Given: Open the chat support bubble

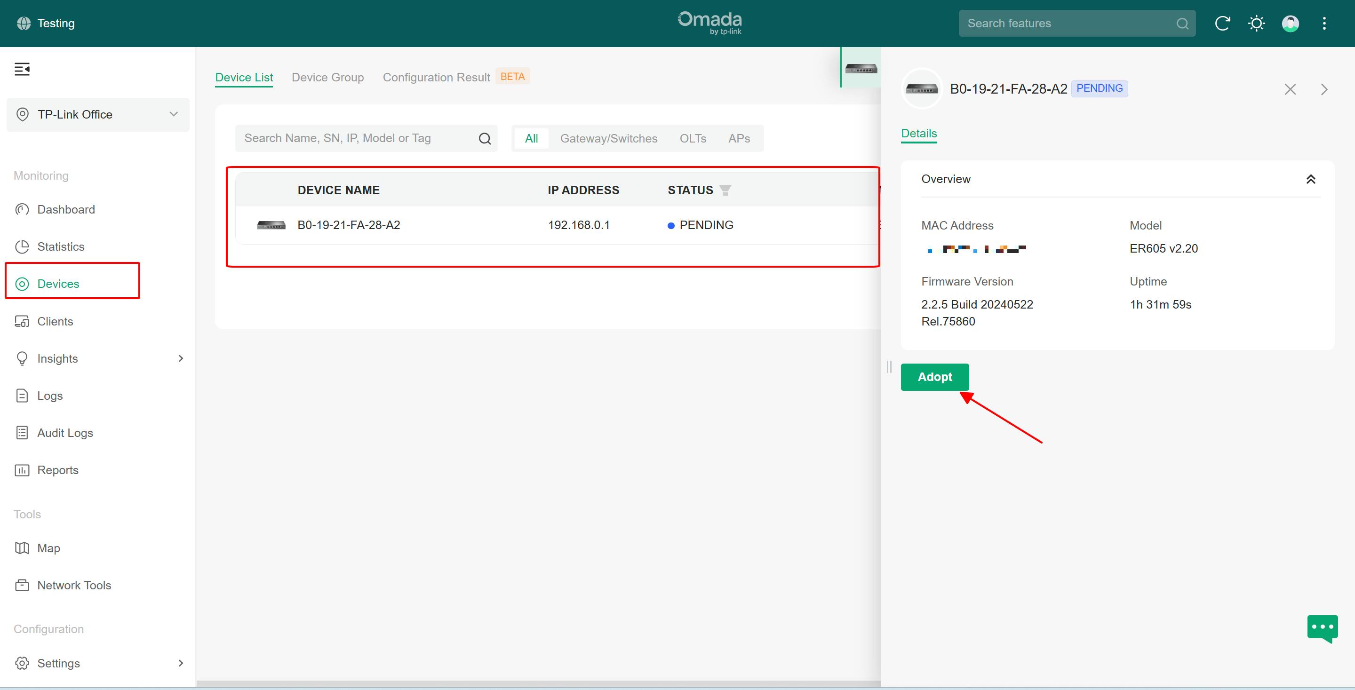Looking at the screenshot, I should [x=1323, y=628].
